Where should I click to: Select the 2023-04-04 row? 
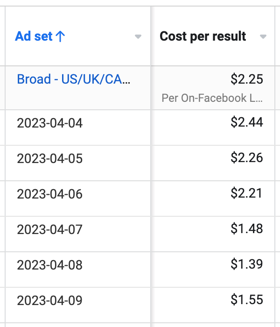49,123
